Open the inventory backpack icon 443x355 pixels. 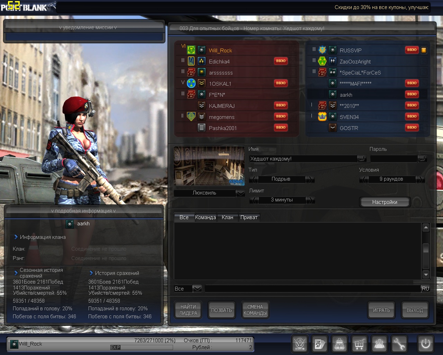(x=340, y=344)
